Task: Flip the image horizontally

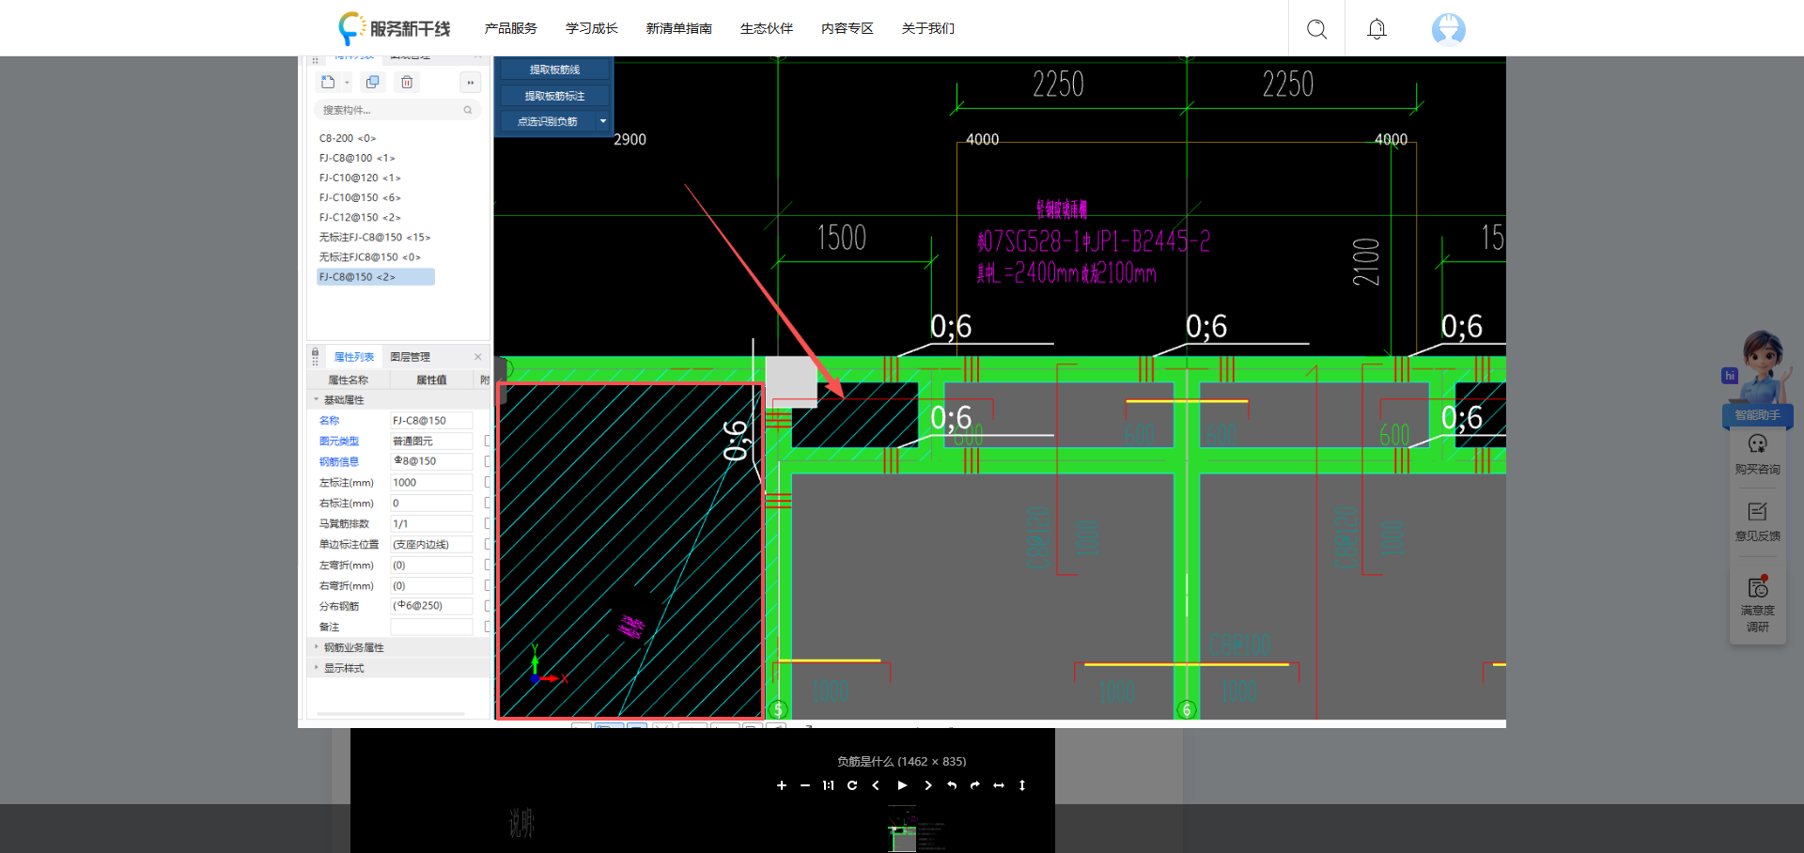Action: coord(999,785)
